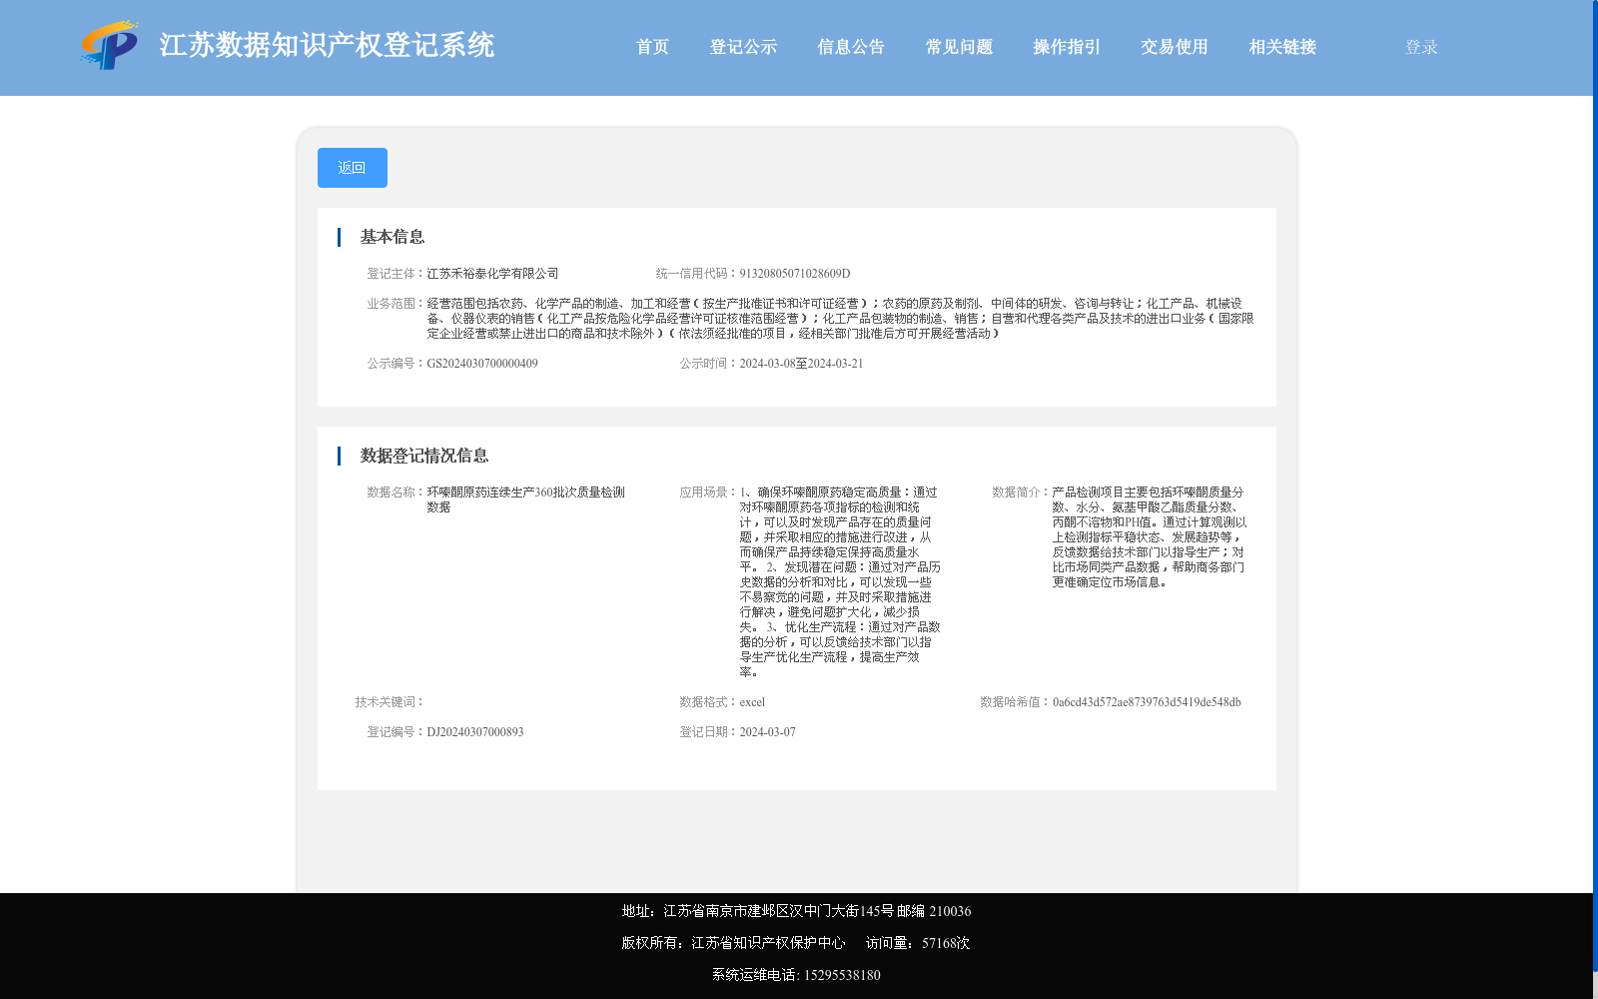Select the support phone 15295538180
The height and width of the screenshot is (999, 1598).
click(x=842, y=975)
